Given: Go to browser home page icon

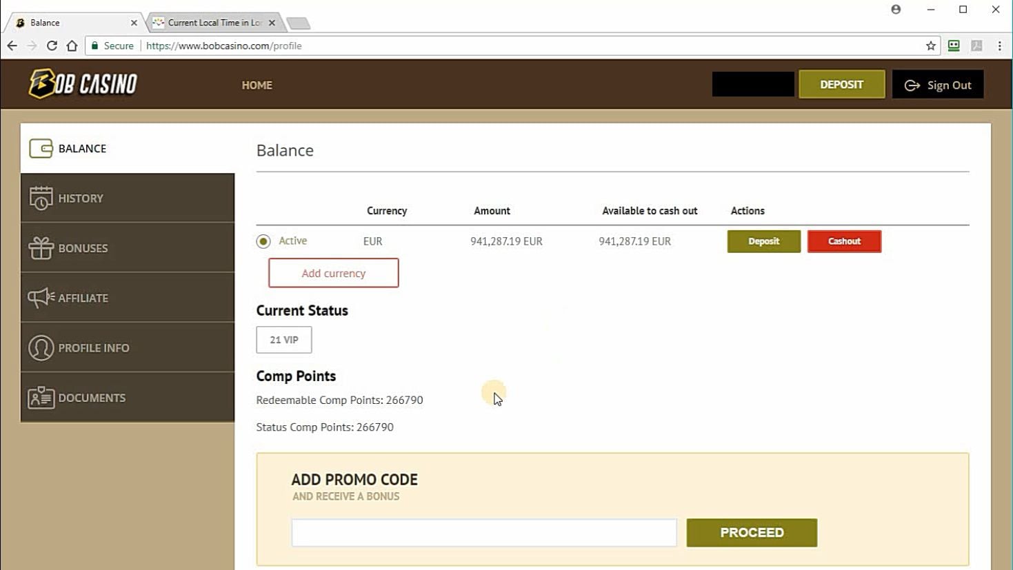Looking at the screenshot, I should (x=72, y=45).
